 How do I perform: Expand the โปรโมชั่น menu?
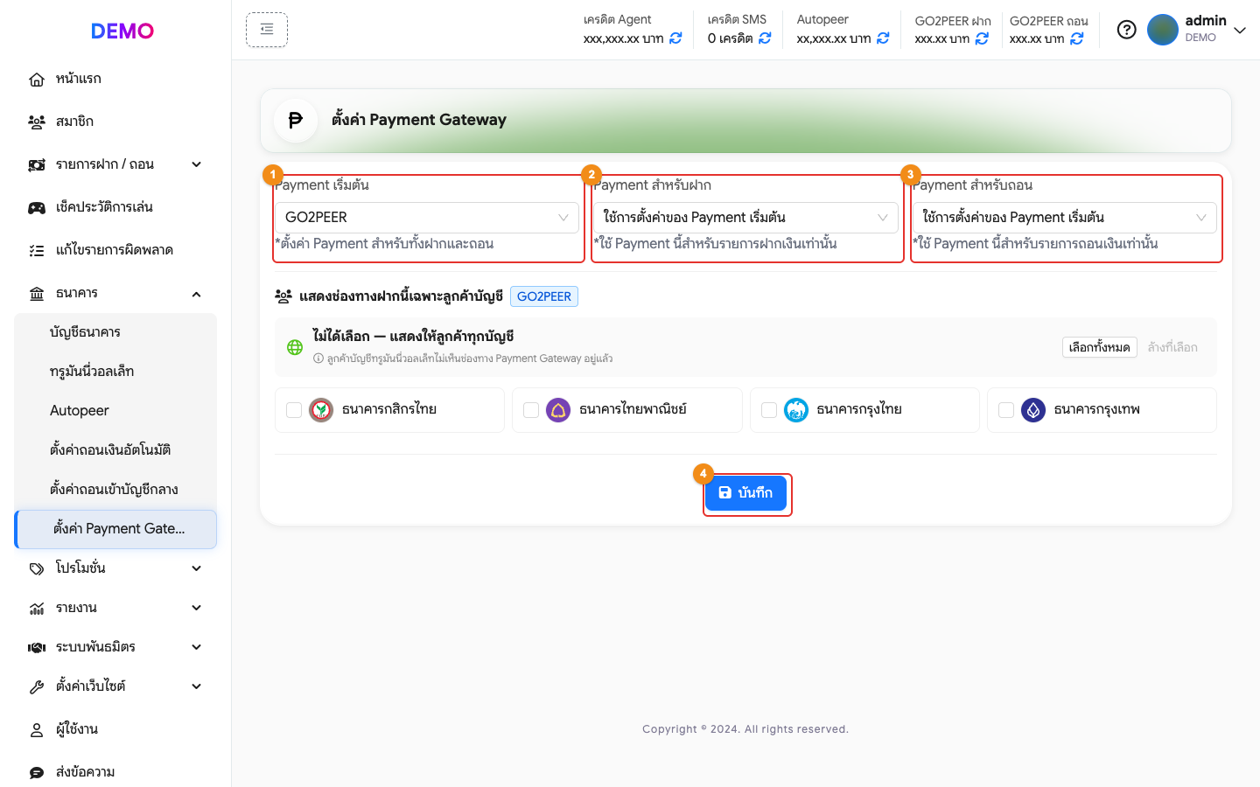(x=197, y=568)
